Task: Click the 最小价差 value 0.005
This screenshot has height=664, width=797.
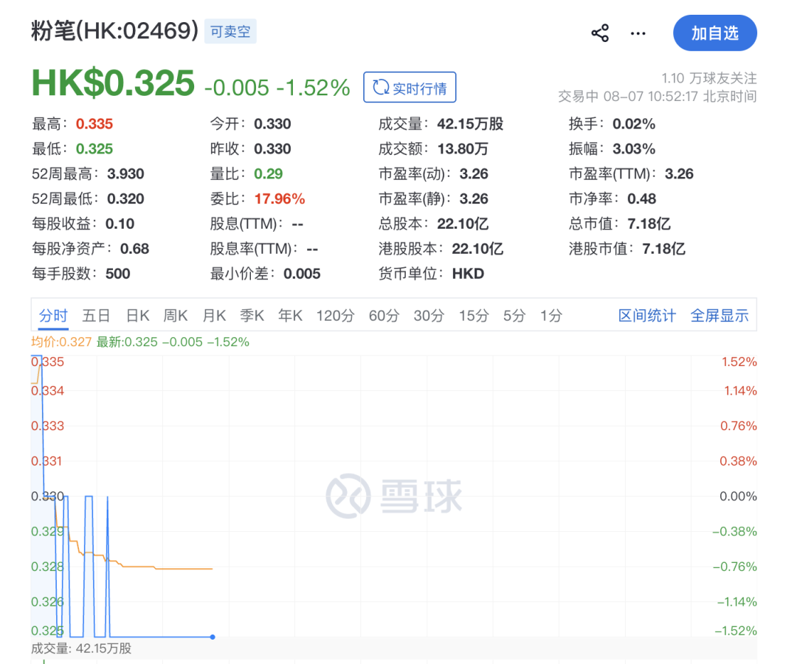Action: tap(302, 273)
